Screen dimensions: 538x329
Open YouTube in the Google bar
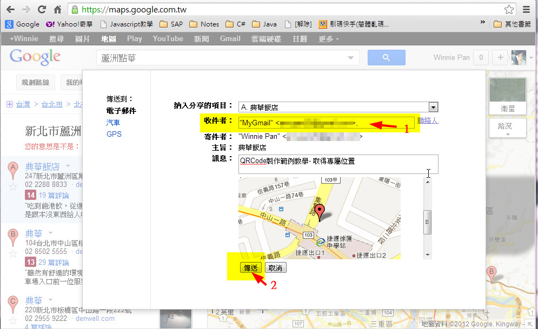[x=168, y=39]
